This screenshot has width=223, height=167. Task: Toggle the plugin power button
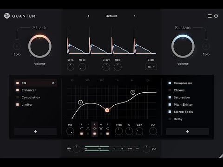point(216,16)
